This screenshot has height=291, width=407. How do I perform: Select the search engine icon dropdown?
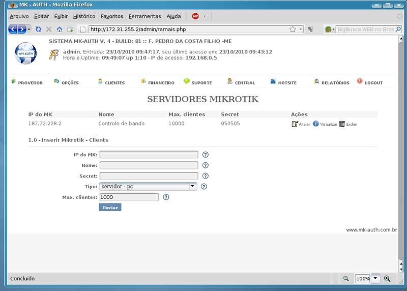click(x=329, y=30)
